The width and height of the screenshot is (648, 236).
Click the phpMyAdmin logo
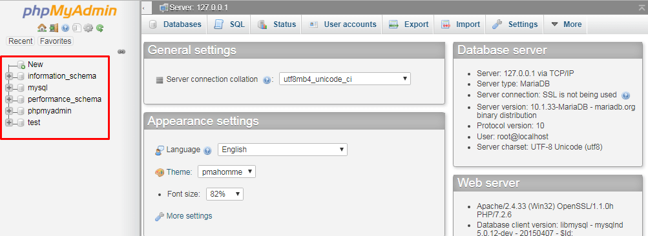pyautogui.click(x=69, y=11)
